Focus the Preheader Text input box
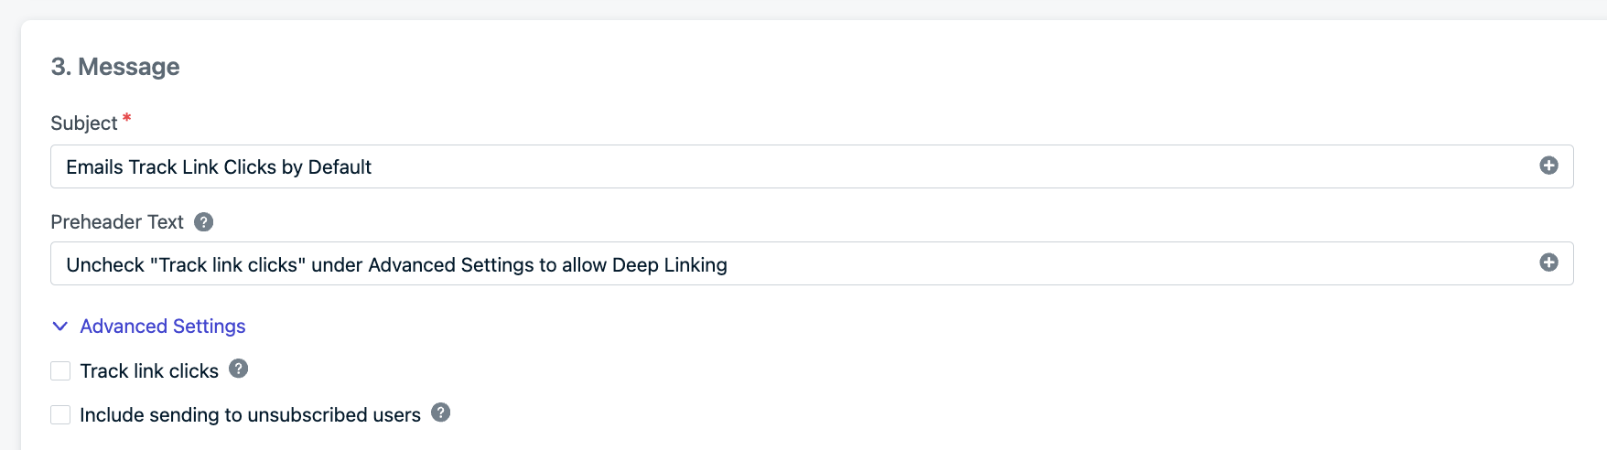Viewport: 1607px width, 450px height. point(1007,264)
